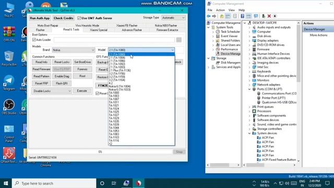Screen dimensions: 334x188
Task: Click the Update driver icon in toolbar
Action: [x=264, y=16]
